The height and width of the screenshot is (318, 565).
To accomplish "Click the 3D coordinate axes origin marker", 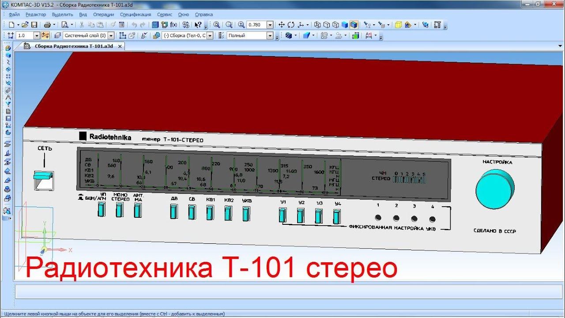I will click(43, 250).
